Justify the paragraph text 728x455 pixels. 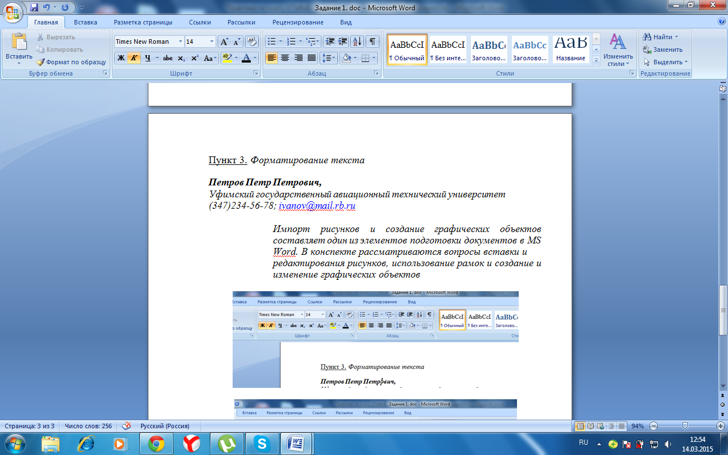coord(312,58)
